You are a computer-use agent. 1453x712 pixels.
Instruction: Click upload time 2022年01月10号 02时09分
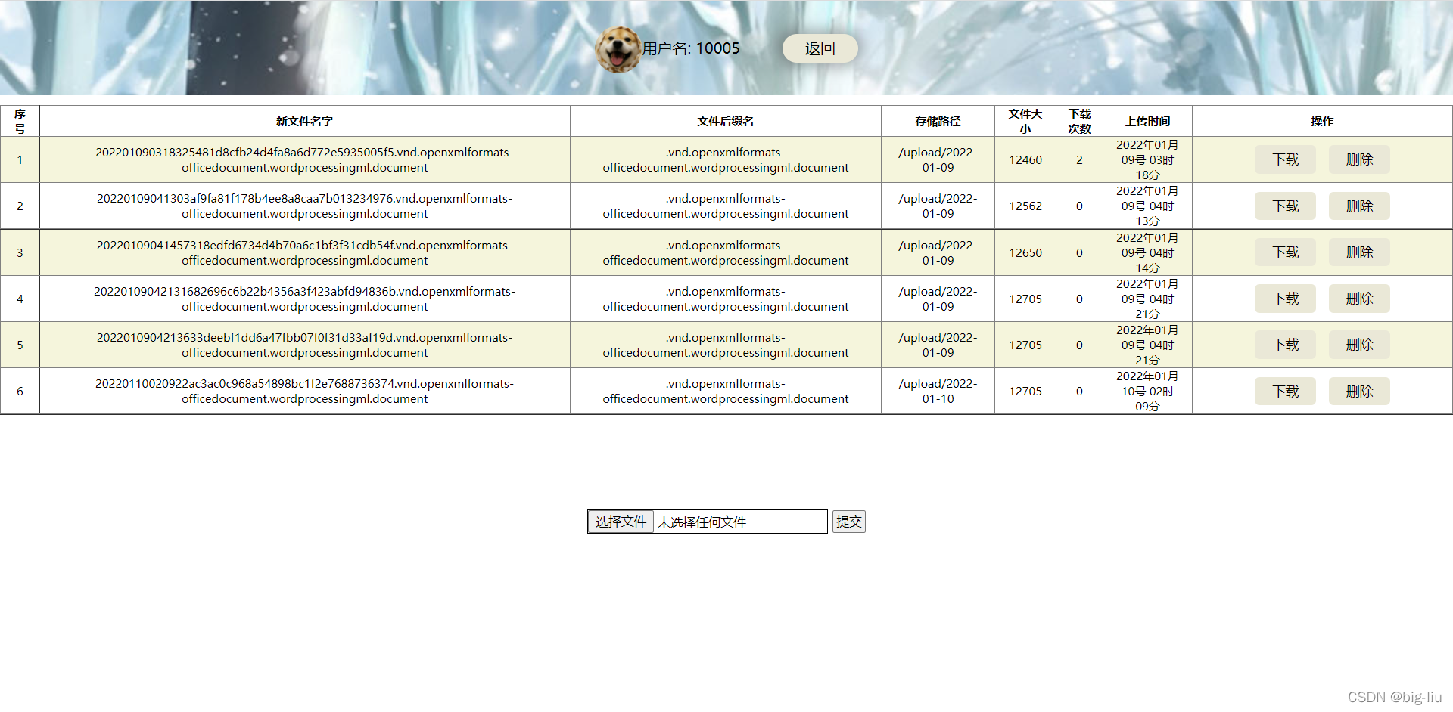pyautogui.click(x=1147, y=391)
